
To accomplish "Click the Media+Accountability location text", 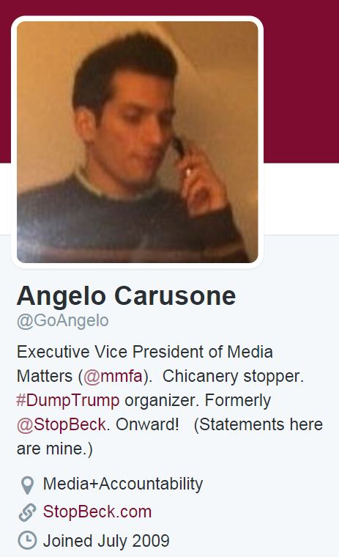I will click(123, 484).
